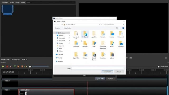Click New folder in dialog toolbar
The height and width of the screenshot is (95, 169).
pos(68,28)
